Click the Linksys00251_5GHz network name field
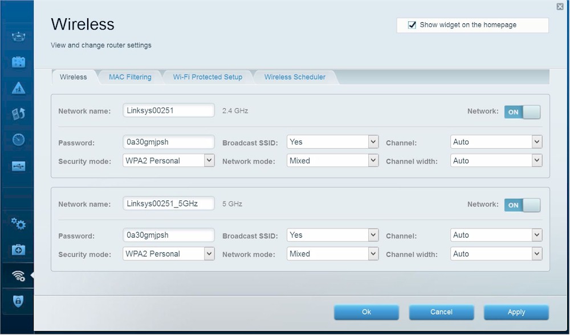Viewport: 570px width, 335px height. (169, 203)
